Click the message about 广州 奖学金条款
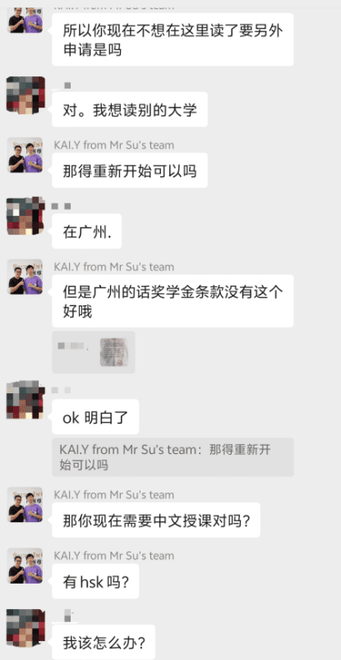Viewport: 341px width, 660px height. click(173, 301)
